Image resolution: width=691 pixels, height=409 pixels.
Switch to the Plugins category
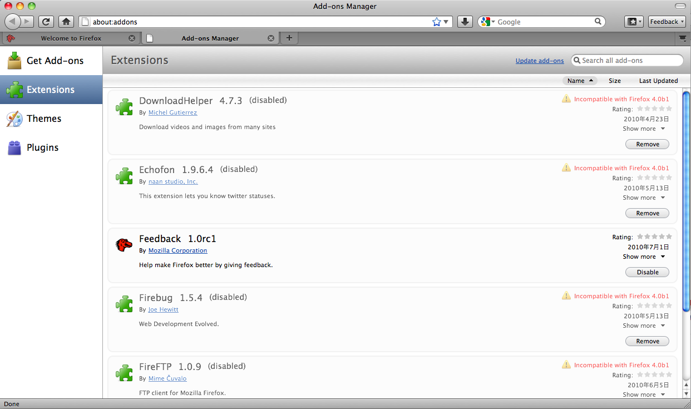click(51, 147)
